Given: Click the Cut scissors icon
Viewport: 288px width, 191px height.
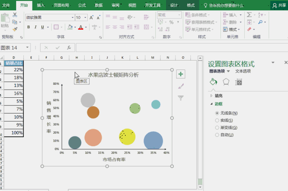Looking at the screenshot, I should (15, 15).
